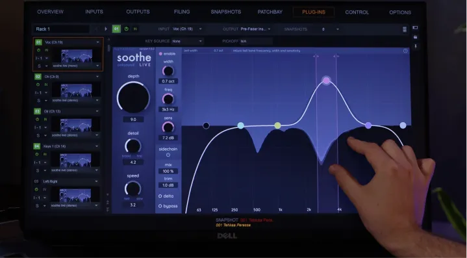
Task: Select the Keys 1 (Ch 14) plugin thumbnail
Action: coord(75,161)
